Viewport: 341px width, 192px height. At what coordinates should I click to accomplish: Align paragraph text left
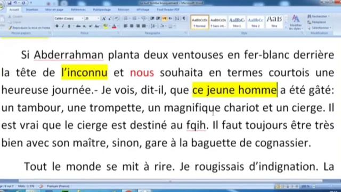(125, 26)
